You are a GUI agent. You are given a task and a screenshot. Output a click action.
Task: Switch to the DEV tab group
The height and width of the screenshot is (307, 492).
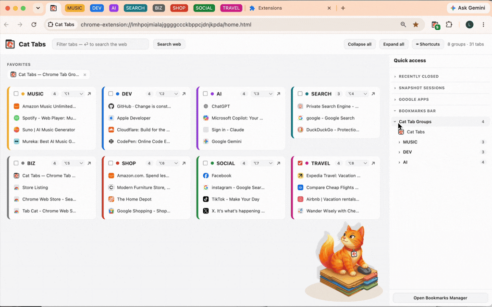(x=97, y=8)
